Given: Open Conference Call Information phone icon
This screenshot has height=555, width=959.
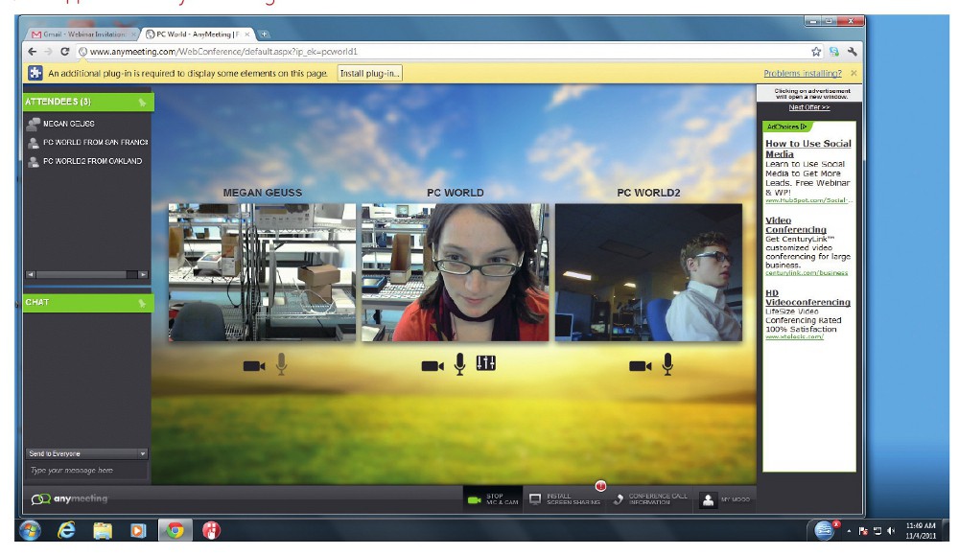Looking at the screenshot, I should point(619,499).
